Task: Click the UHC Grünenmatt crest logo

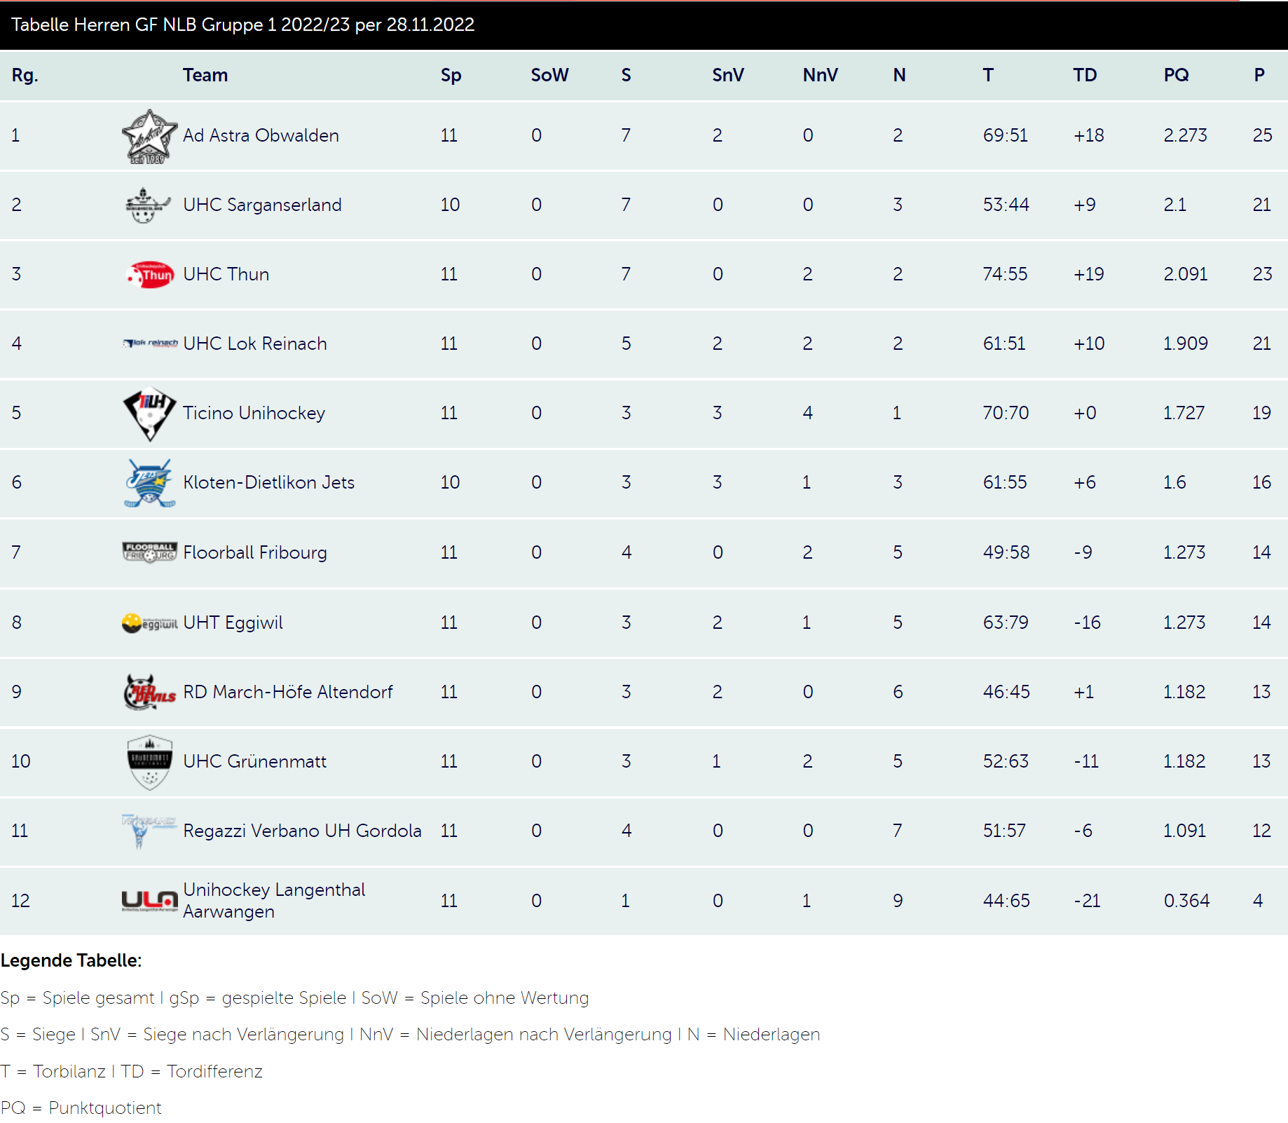Action: [x=149, y=762]
